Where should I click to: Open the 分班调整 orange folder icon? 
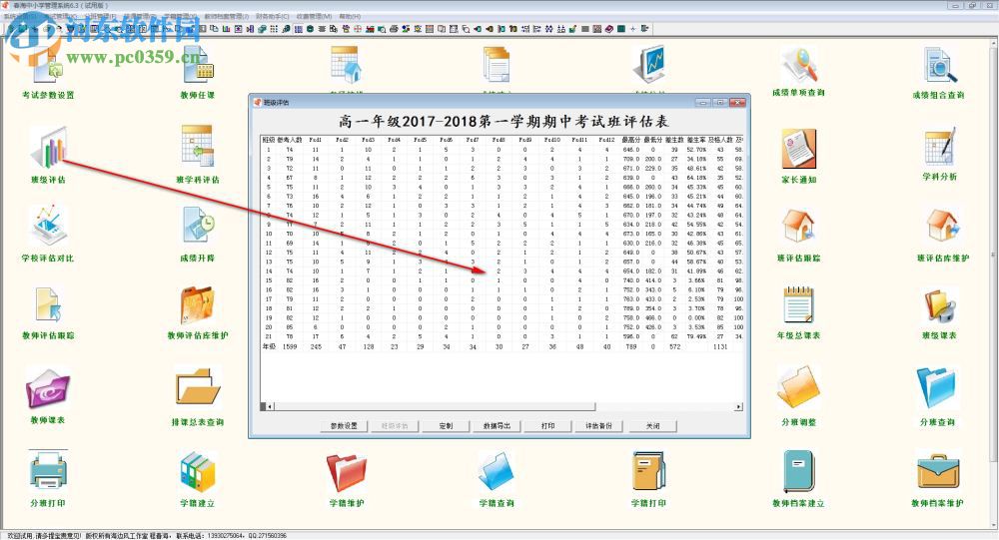pyautogui.click(x=799, y=388)
